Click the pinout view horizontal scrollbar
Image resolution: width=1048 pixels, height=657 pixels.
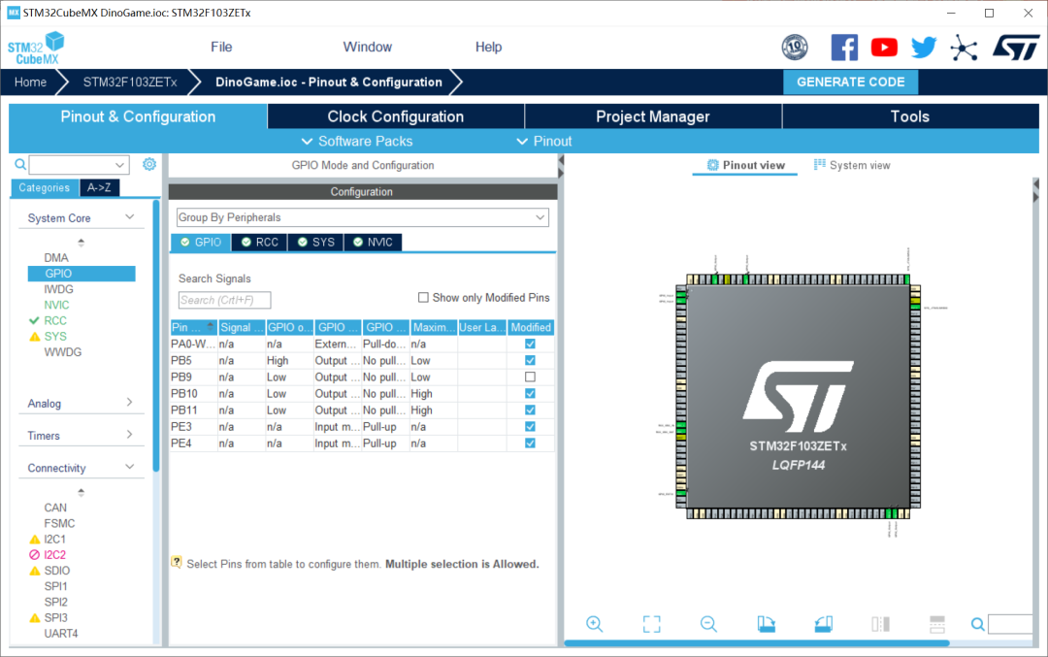[757, 643]
